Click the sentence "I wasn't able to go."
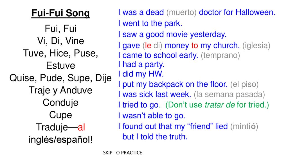288x162 pixels. click(152, 116)
